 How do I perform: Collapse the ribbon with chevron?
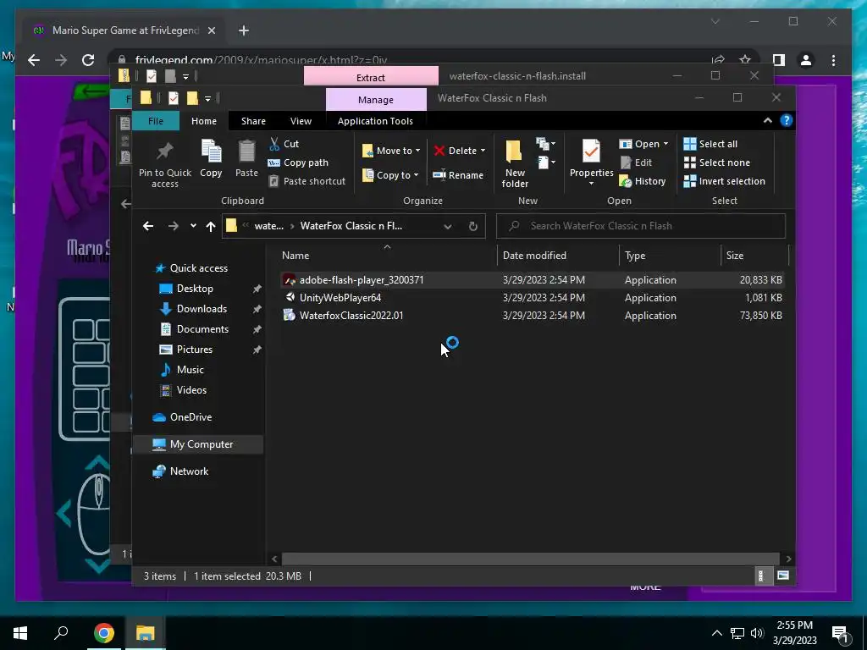pyautogui.click(x=767, y=120)
